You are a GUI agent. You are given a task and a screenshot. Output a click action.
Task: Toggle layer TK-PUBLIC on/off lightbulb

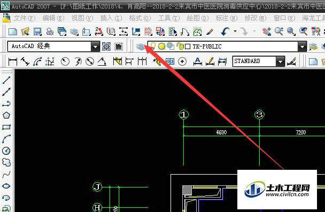pyautogui.click(x=153, y=46)
